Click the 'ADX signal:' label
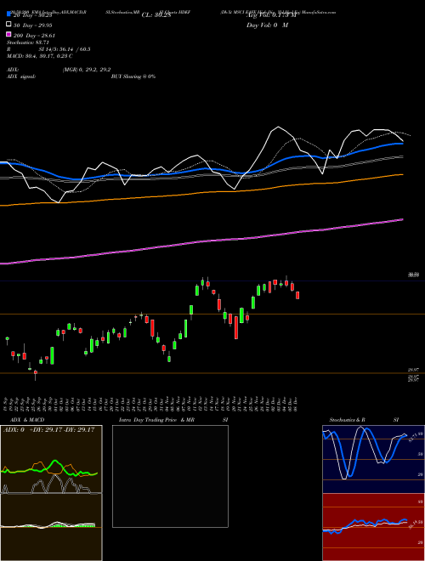 (x=21, y=76)
